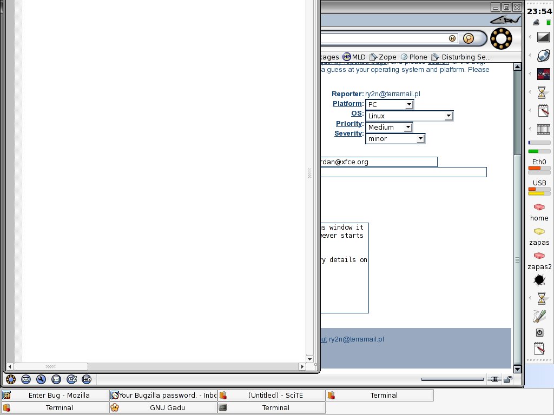Click the power button icon in the side panel

coord(539,332)
